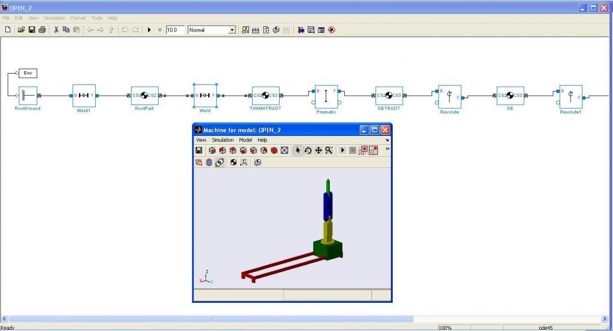Click the green refresh update diagram icon

266,30
